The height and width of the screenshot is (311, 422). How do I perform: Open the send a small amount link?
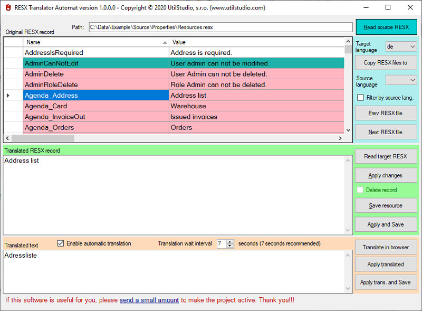pyautogui.click(x=149, y=300)
